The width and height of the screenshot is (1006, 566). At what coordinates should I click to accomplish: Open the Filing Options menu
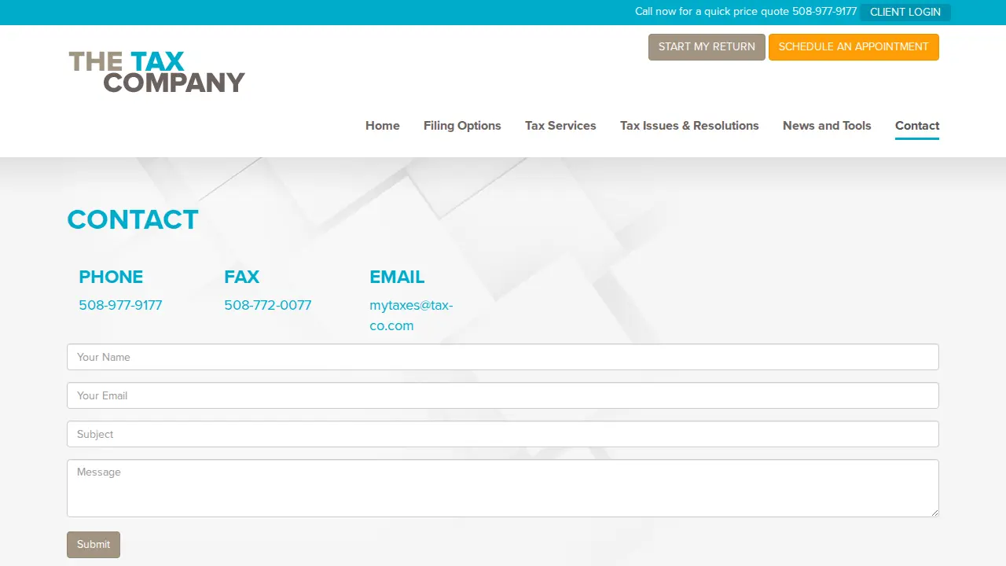(462, 126)
